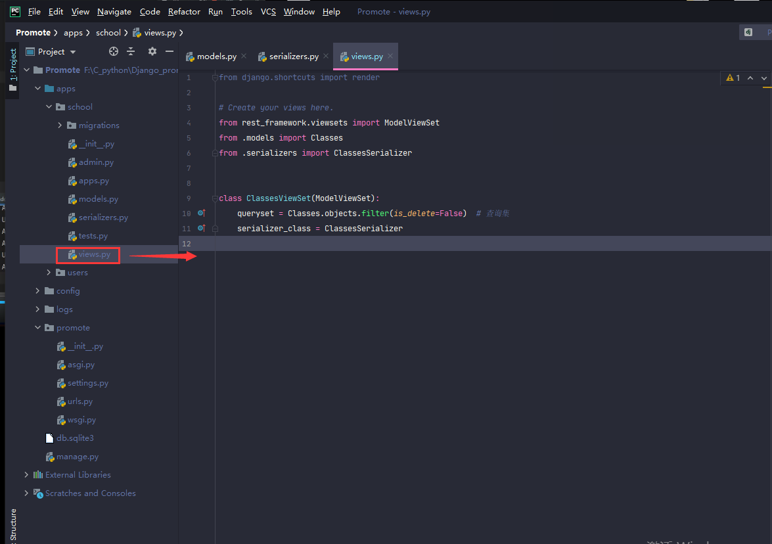Expand the logs folder

(38, 309)
